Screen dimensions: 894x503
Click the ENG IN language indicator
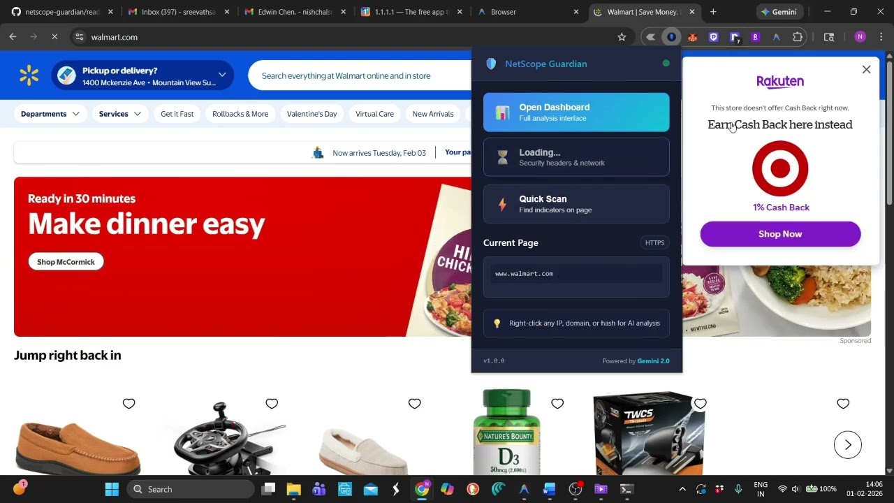[x=761, y=489]
